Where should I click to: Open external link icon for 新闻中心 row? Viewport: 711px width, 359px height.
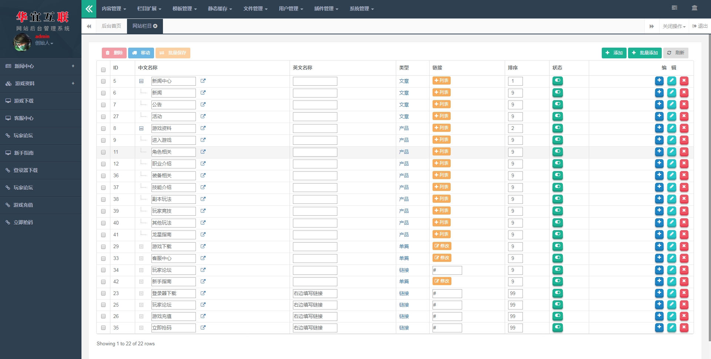203,81
